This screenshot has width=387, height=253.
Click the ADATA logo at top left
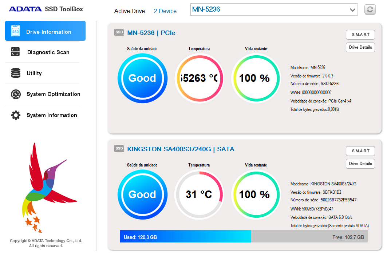point(25,9)
